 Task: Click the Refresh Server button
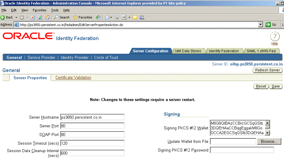point(267,70)
